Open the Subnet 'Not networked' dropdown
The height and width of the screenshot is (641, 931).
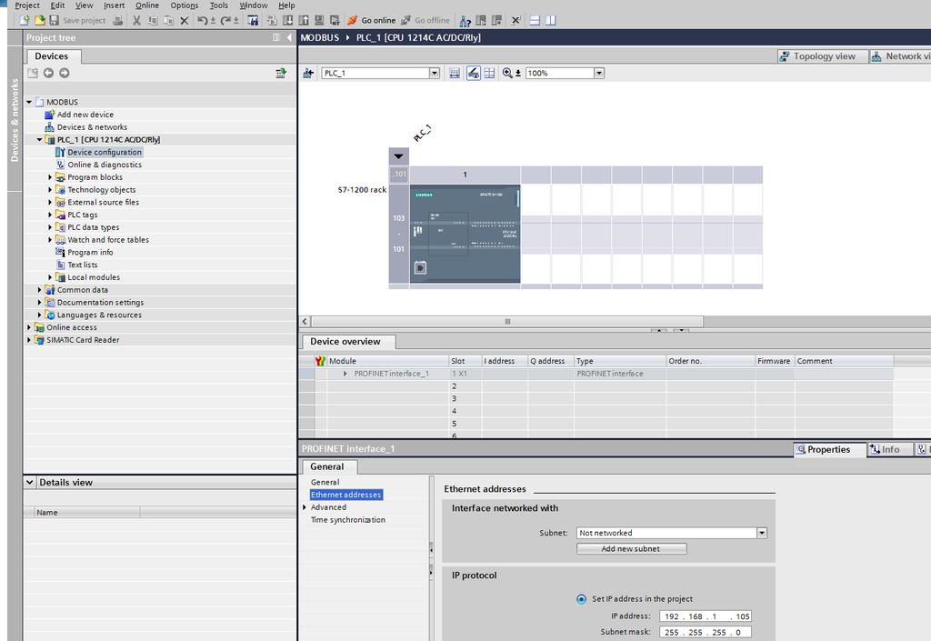coord(762,533)
